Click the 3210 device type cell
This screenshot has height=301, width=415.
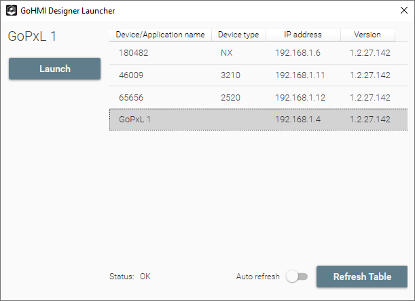pos(230,75)
